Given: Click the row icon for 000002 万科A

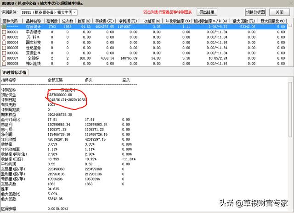Looking at the screenshot, I should 4,37.
